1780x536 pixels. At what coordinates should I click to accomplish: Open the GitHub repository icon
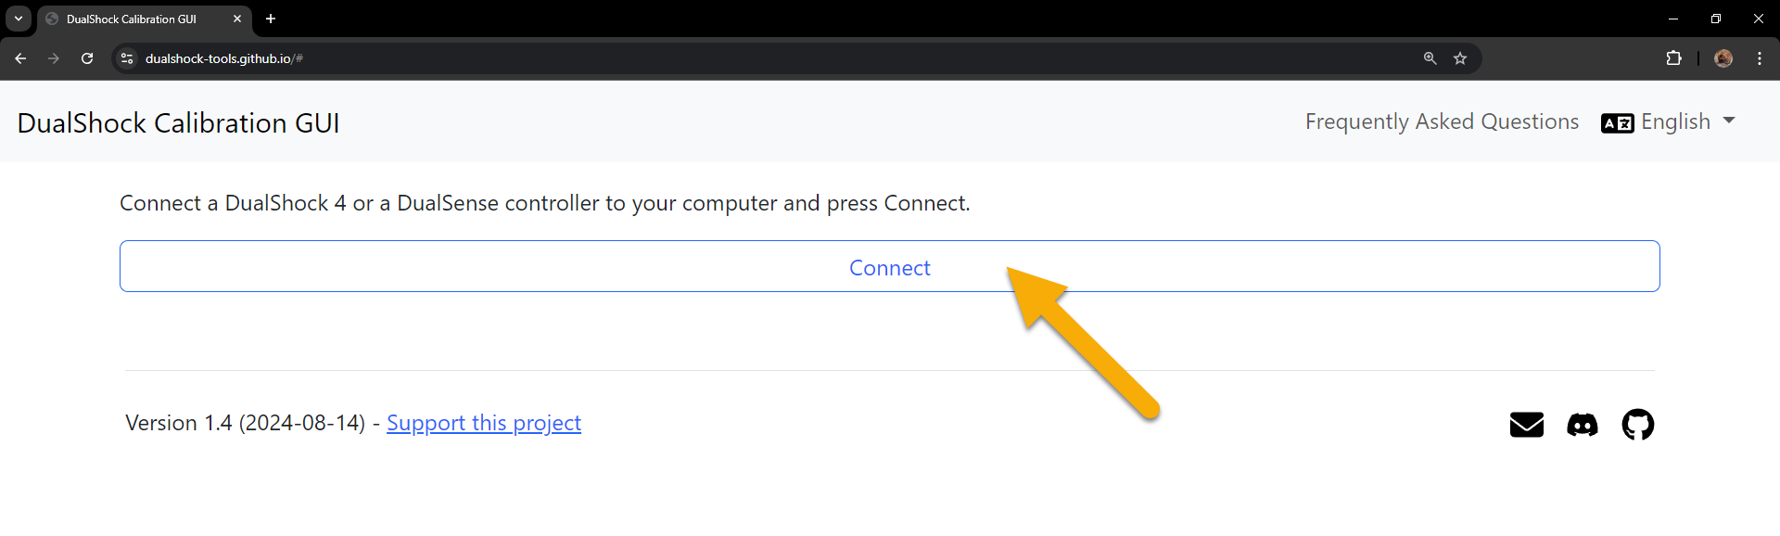click(1637, 425)
